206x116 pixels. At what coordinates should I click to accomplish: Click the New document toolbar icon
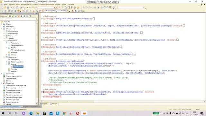2,8
